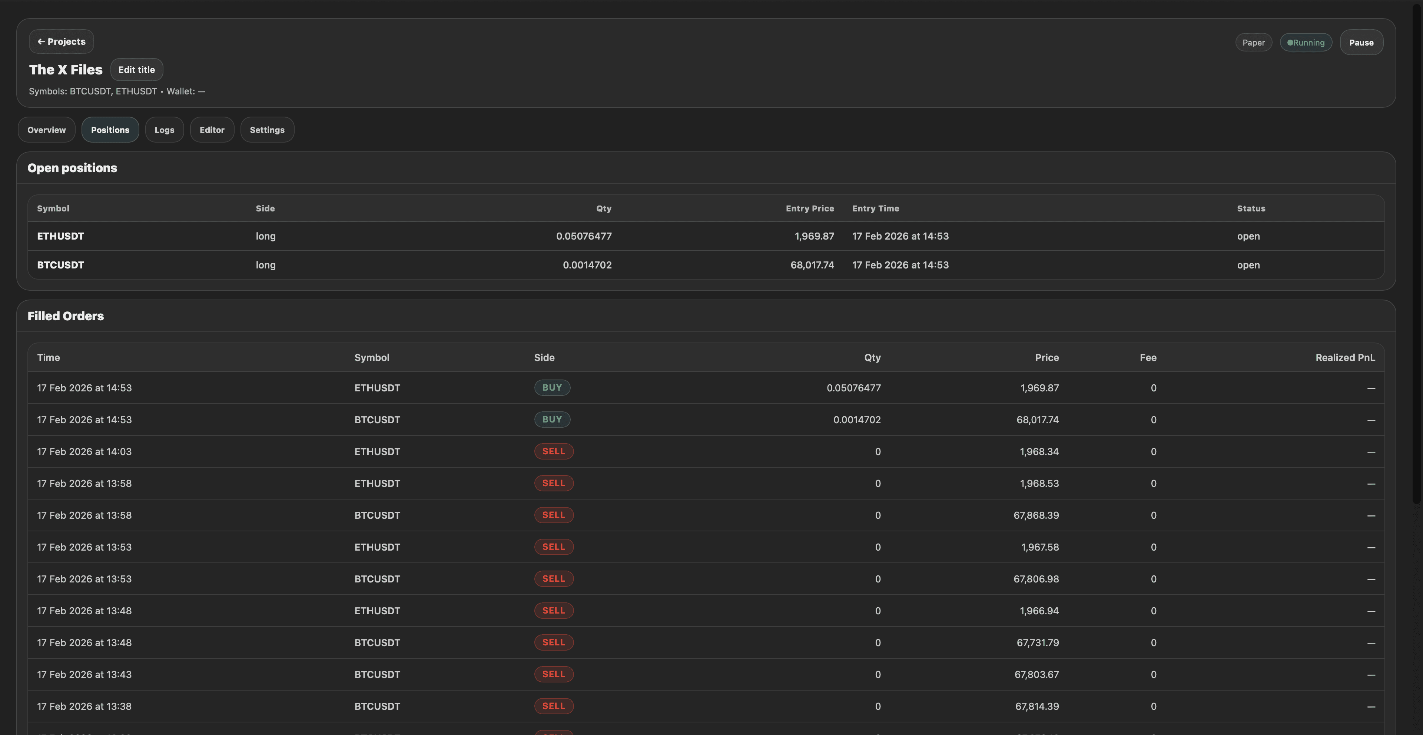Expand the Open positions section
The width and height of the screenshot is (1423, 735).
(72, 168)
